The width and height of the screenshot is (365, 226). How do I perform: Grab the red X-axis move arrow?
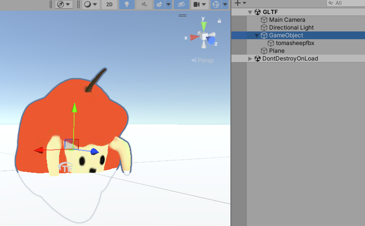(39, 151)
